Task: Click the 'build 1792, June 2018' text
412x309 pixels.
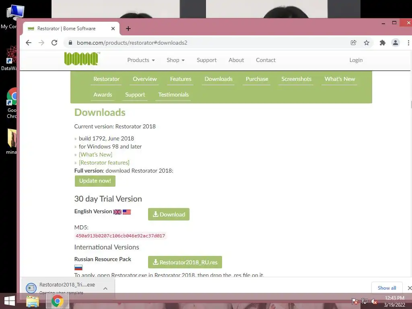Action: (x=106, y=138)
